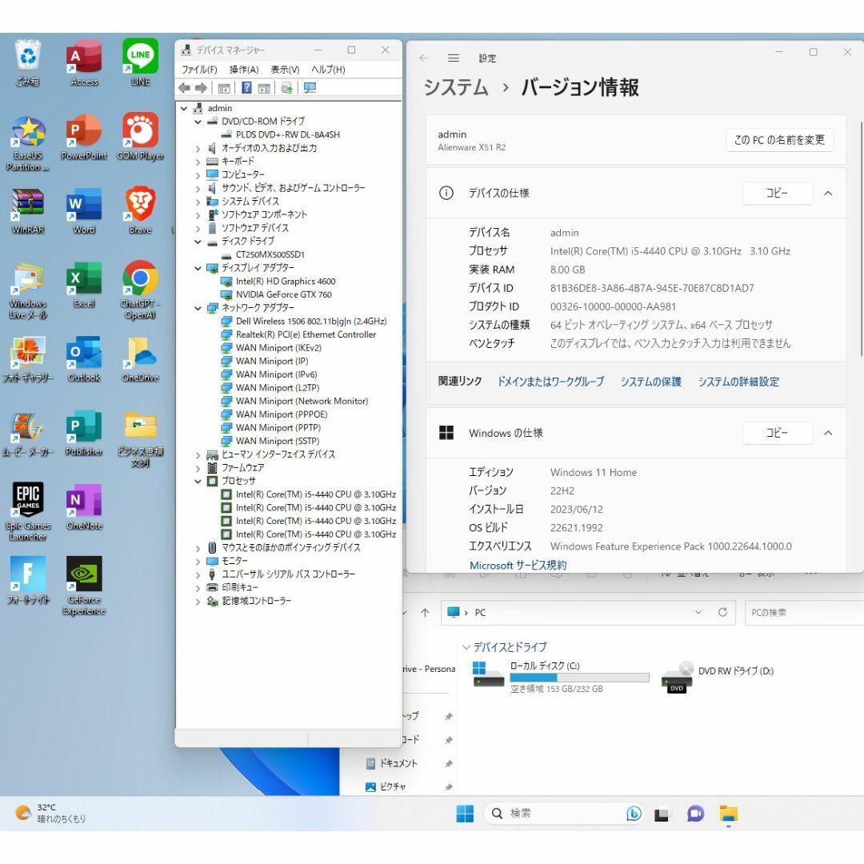Open File Explorer from the taskbar
This screenshot has height=864, width=864.
click(729, 814)
